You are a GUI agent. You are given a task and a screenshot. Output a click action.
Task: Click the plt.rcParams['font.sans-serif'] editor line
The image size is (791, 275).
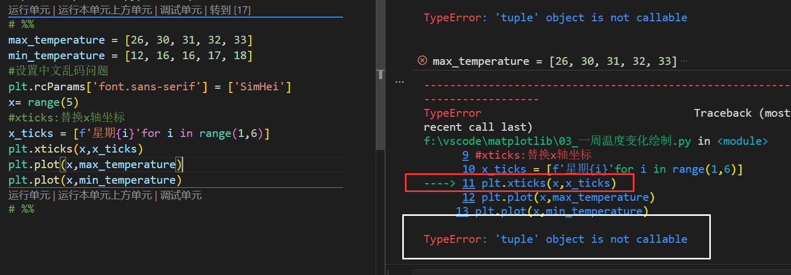150,87
